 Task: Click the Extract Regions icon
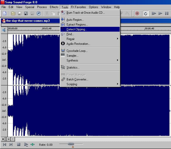[63, 24]
